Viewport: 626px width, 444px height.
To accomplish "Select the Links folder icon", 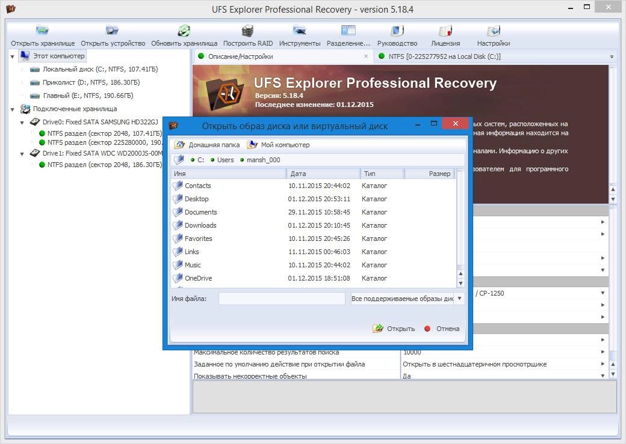I will tap(178, 252).
